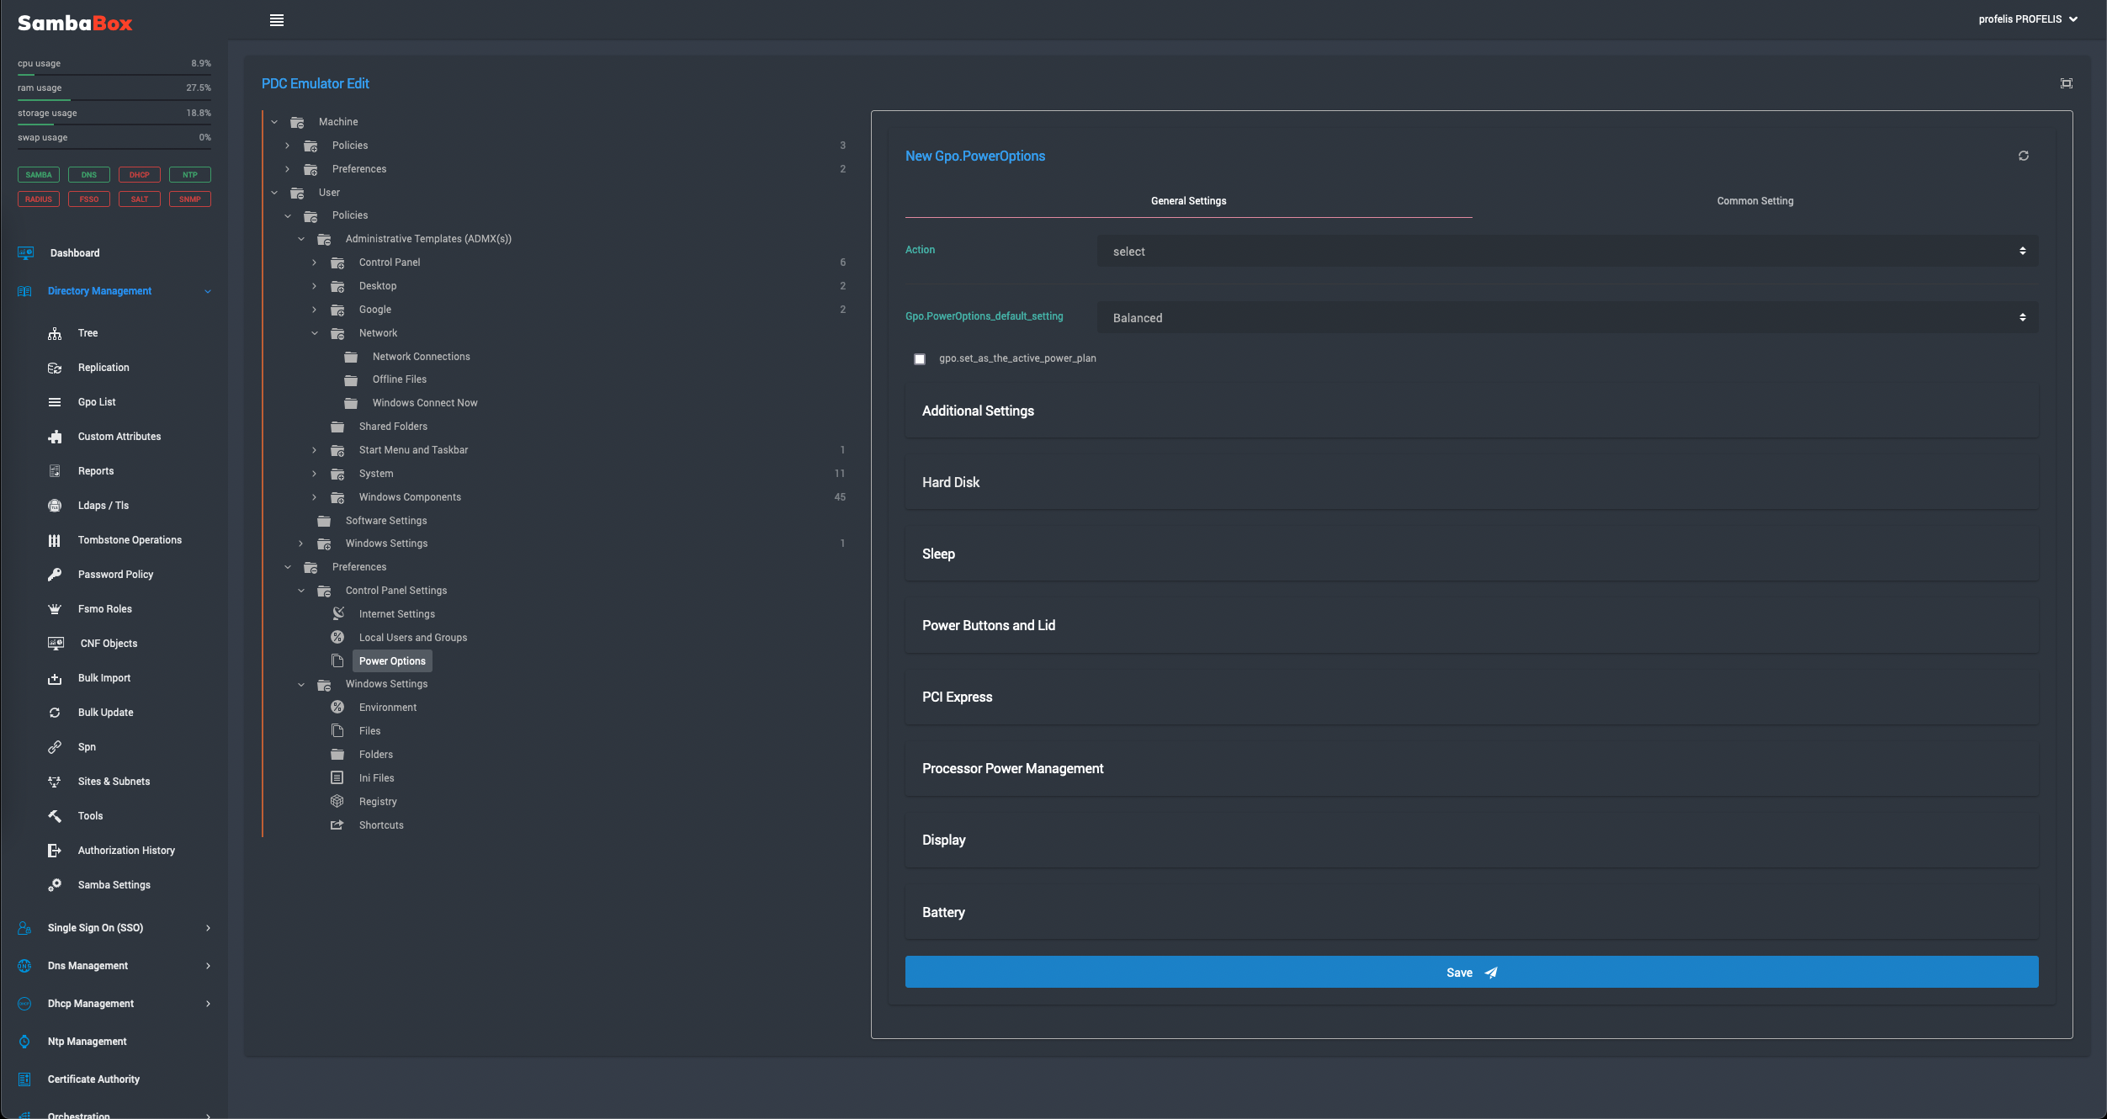2107x1119 pixels.
Task: Click the Tree icon in sidebar
Action: [55, 333]
